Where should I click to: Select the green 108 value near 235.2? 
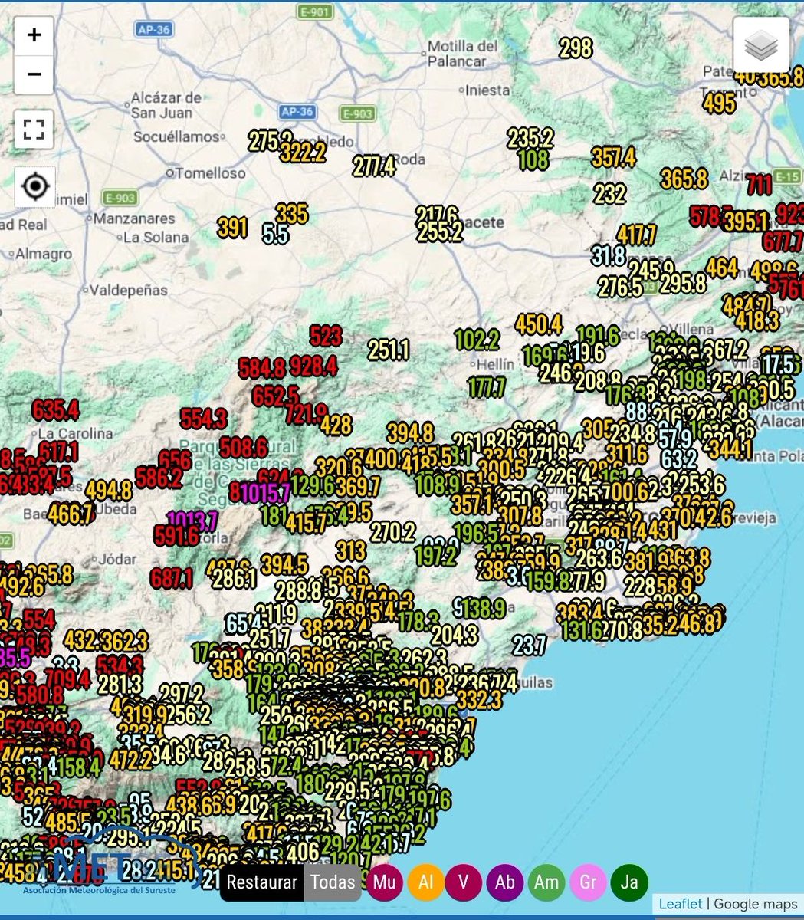coord(533,159)
